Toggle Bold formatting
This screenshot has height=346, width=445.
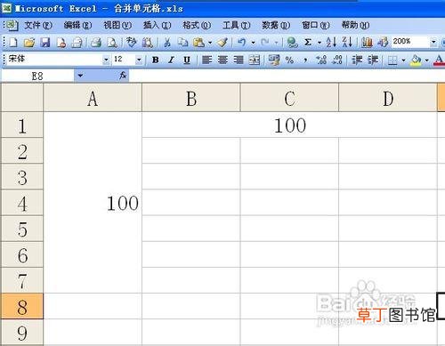pos(155,60)
